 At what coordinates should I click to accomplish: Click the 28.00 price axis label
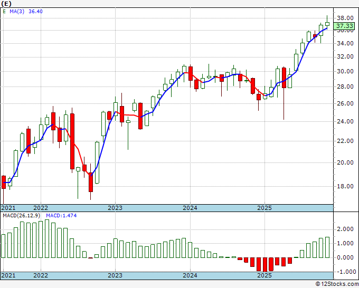(345, 87)
